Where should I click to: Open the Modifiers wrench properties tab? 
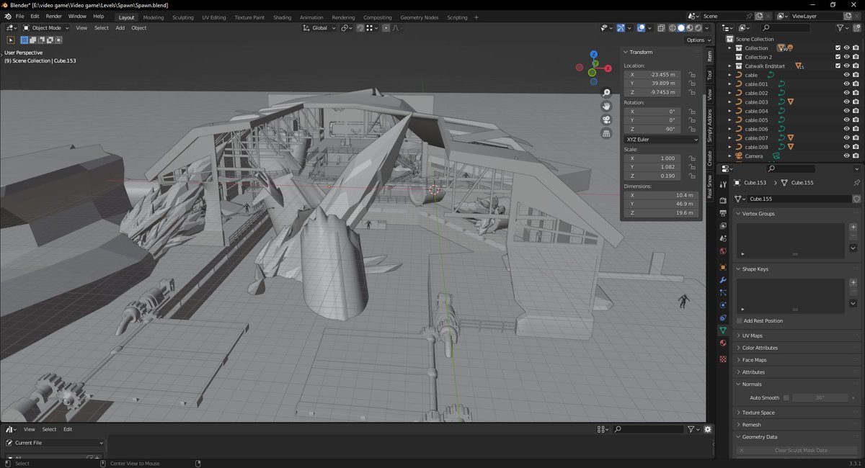723,279
